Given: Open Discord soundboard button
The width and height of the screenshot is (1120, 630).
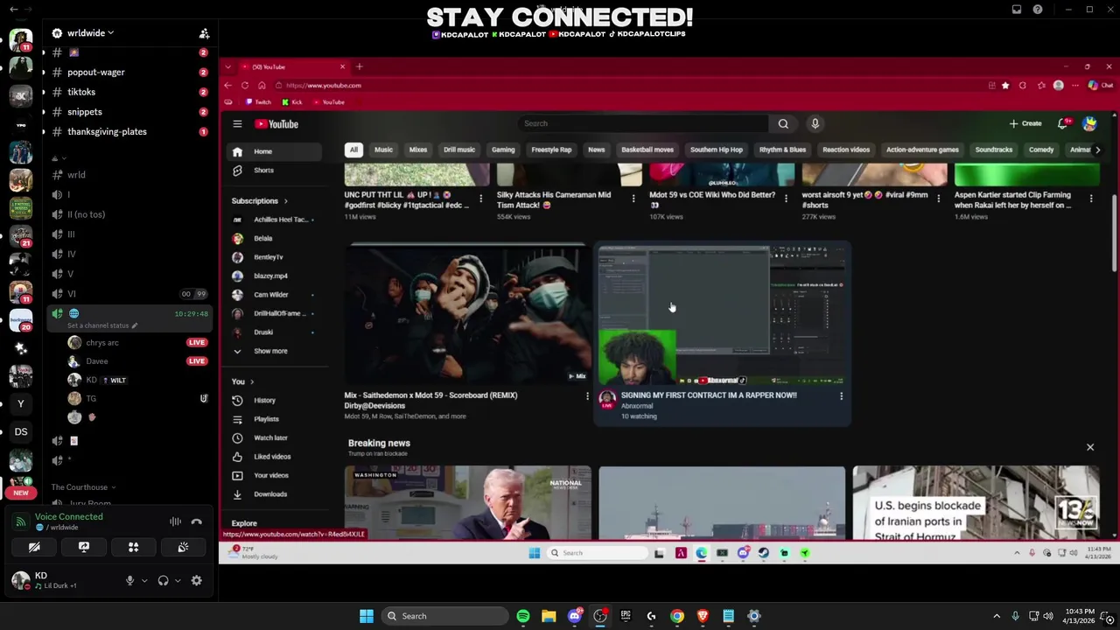Looking at the screenshot, I should [183, 547].
